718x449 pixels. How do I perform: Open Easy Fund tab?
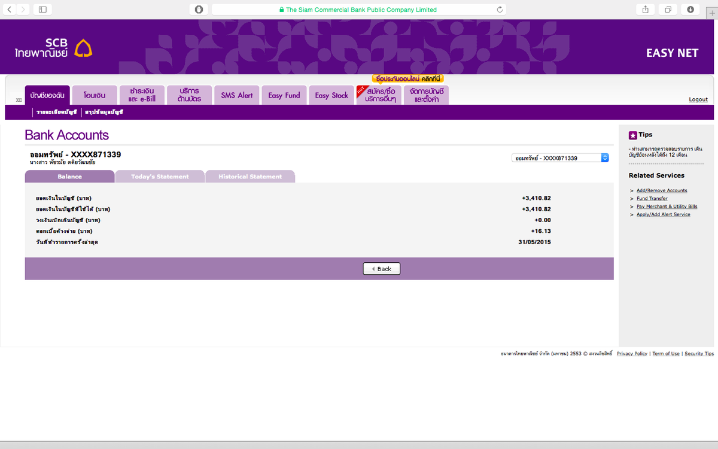click(284, 95)
